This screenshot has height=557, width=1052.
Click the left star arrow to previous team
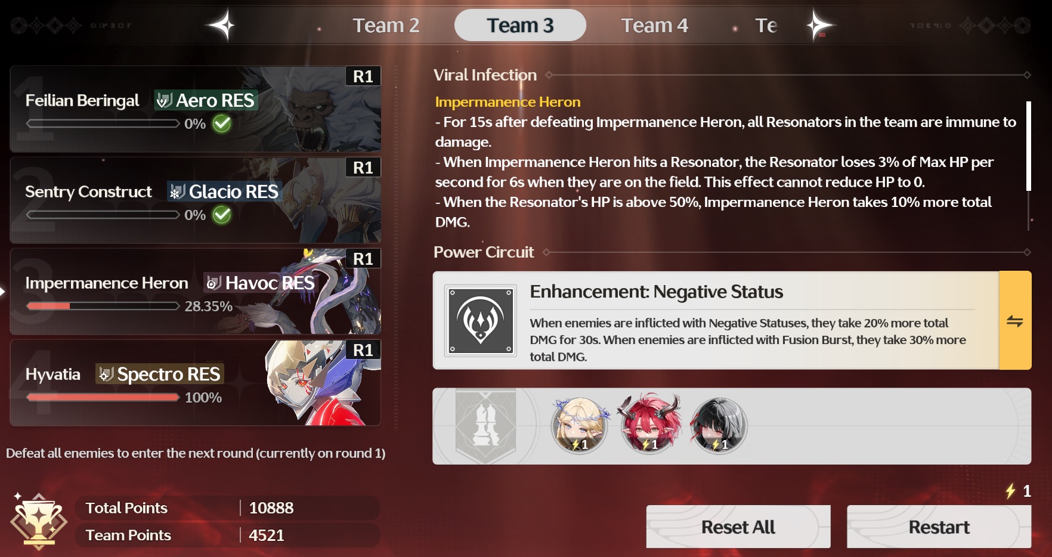click(221, 26)
